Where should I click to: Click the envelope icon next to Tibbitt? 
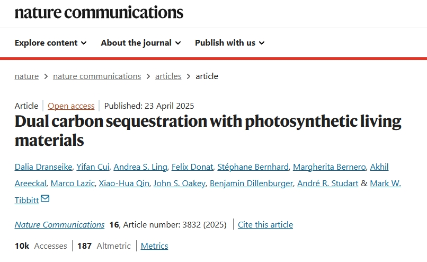(45, 199)
